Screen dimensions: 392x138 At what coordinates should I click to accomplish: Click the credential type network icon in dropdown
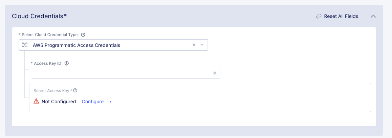(25, 45)
